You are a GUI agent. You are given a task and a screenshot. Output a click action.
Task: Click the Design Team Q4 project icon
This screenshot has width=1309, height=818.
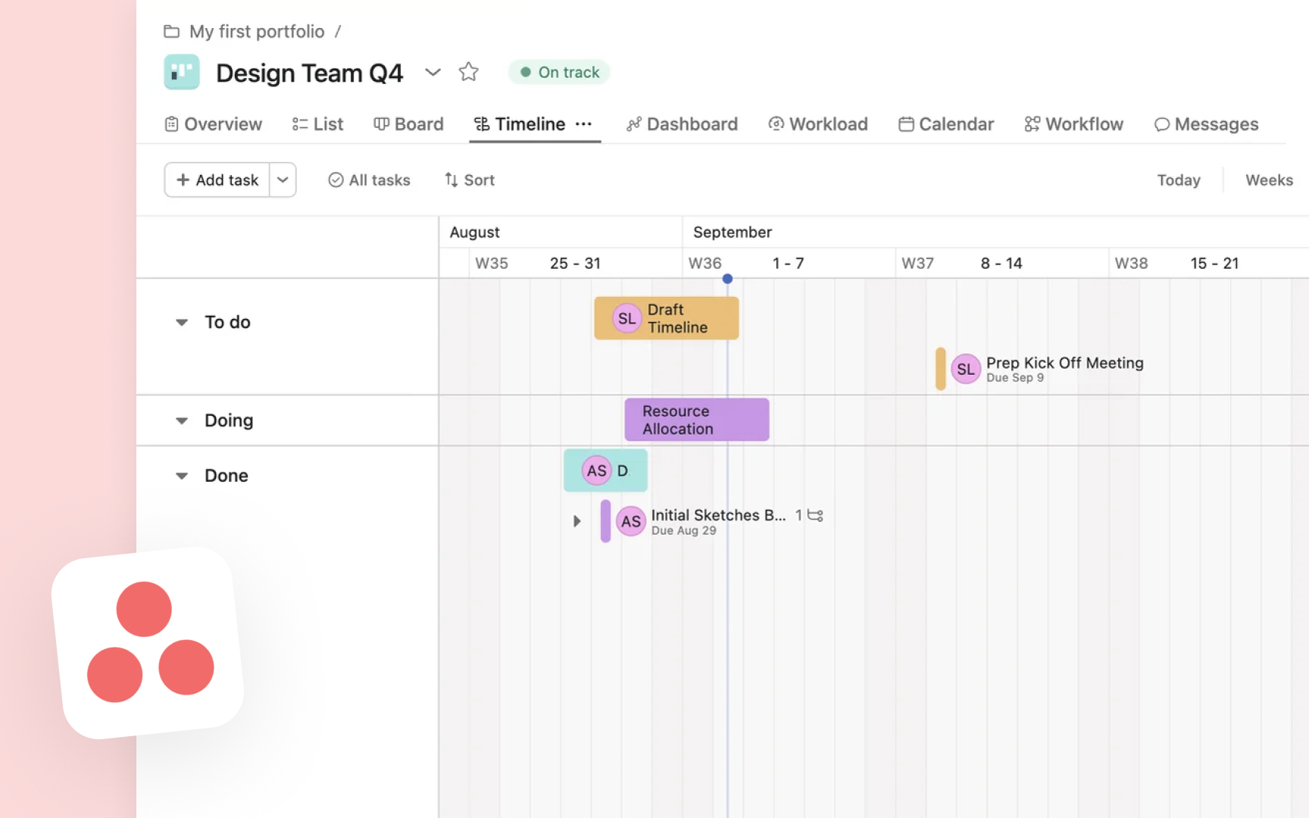click(181, 72)
